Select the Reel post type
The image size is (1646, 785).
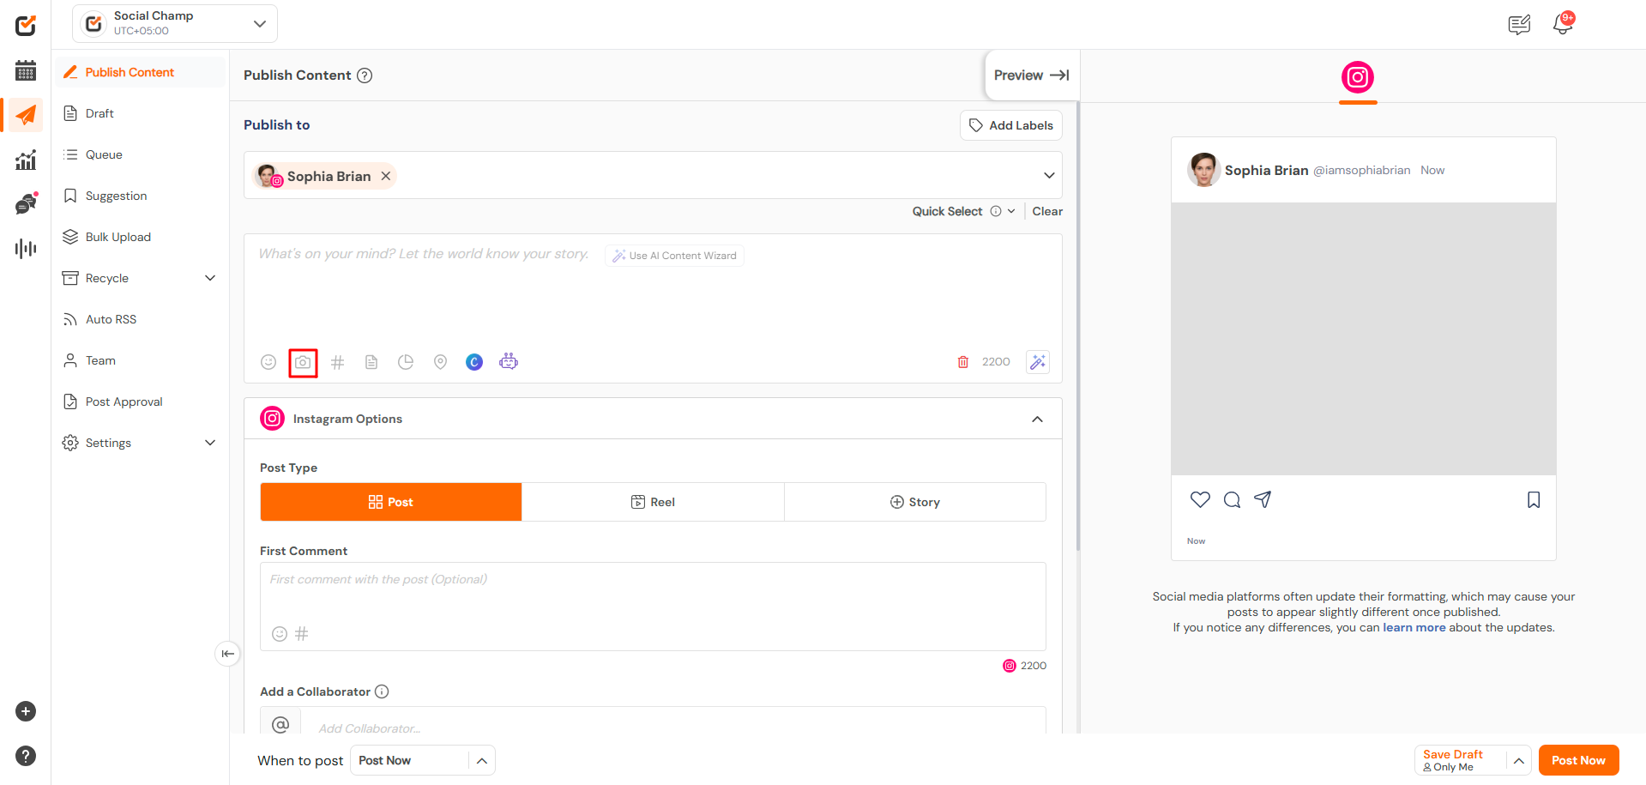point(653,502)
